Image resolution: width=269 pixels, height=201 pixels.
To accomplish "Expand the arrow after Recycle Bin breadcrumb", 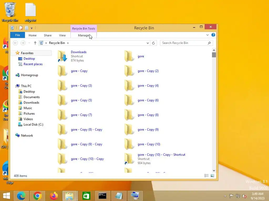I will click(68, 43).
